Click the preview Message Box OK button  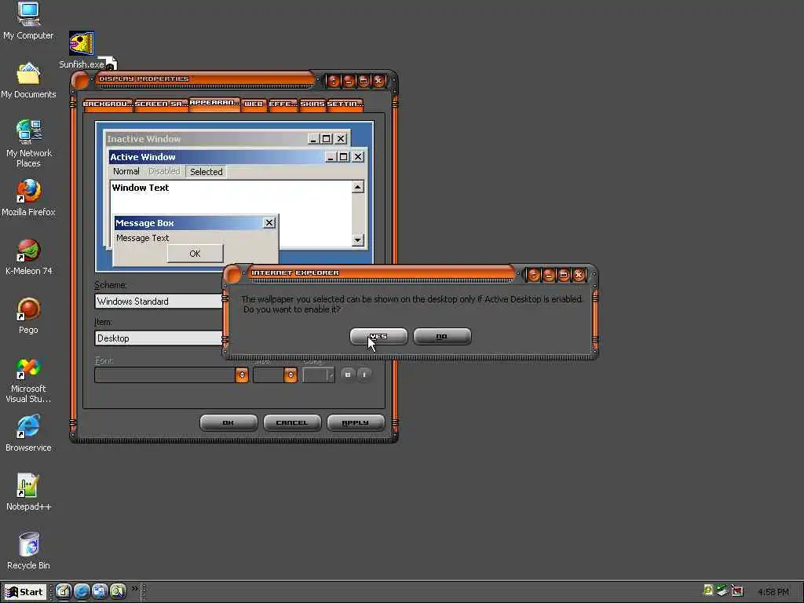point(195,254)
